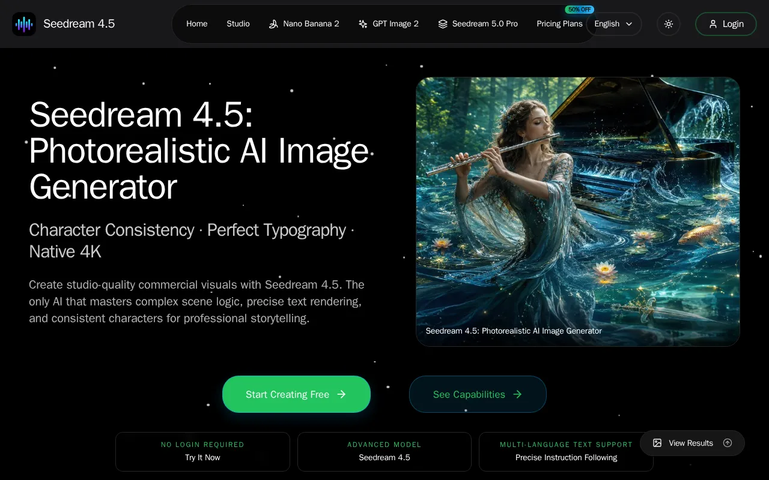This screenshot has height=480, width=769.
Task: Click the Seedream waveform logo icon
Action: pyautogui.click(x=24, y=24)
